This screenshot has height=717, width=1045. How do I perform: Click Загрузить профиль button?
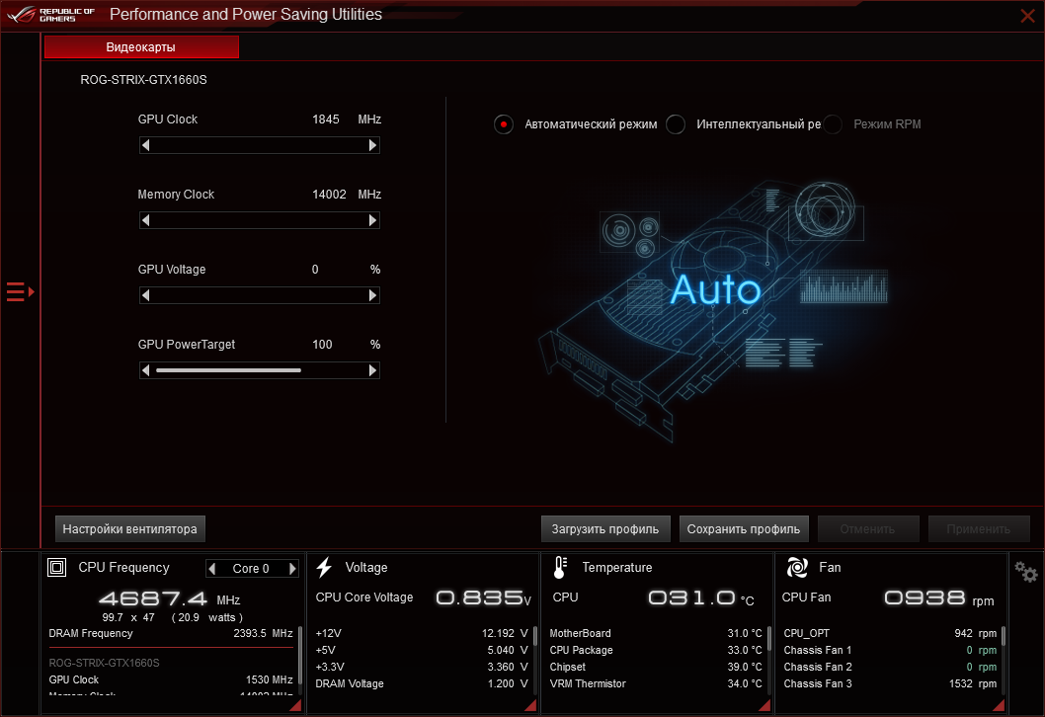coord(605,529)
